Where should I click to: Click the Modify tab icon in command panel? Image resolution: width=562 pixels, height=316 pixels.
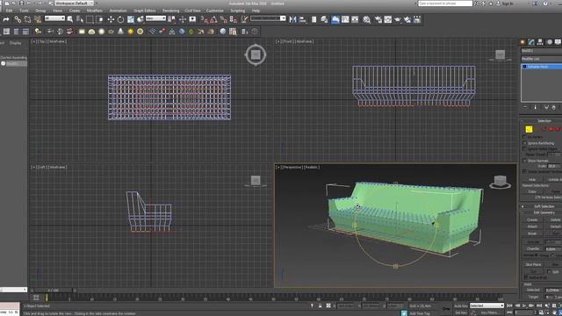[531, 42]
